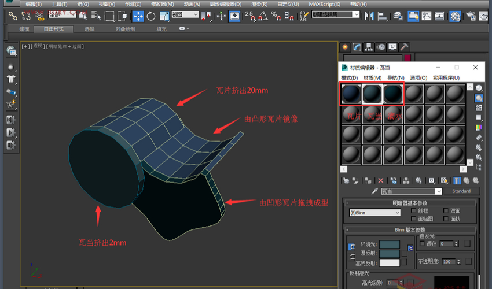The image size is (492, 289).
Task: Switch to Modify command panel tab
Action: 357,47
